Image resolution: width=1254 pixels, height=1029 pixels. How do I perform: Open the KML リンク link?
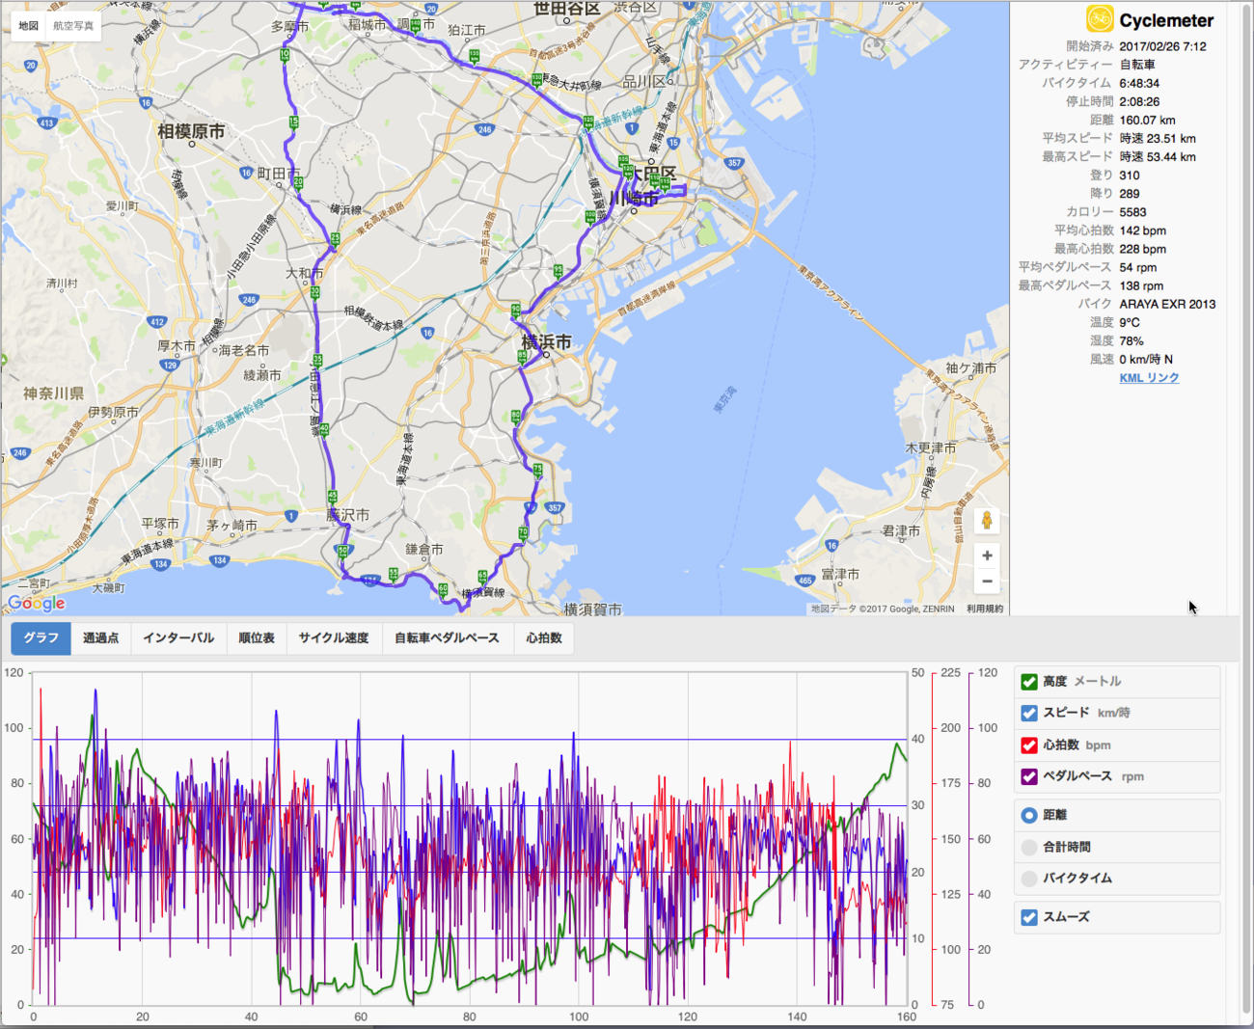(x=1149, y=378)
